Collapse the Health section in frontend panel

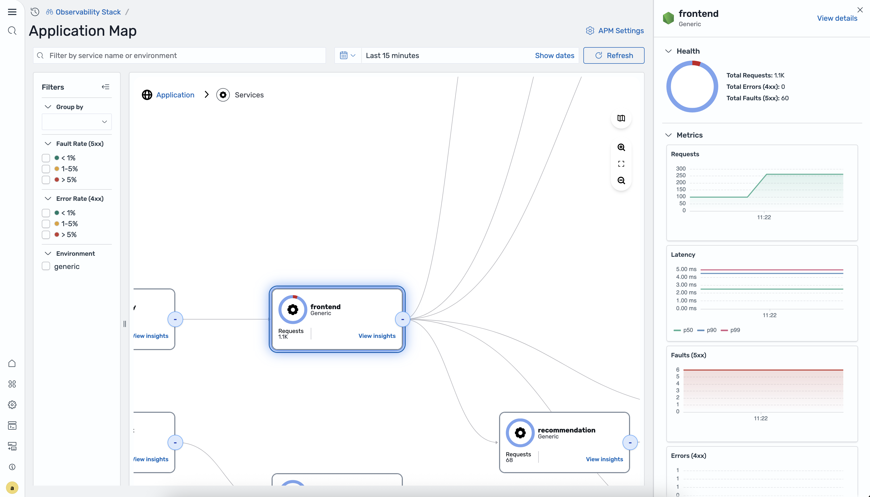point(669,51)
